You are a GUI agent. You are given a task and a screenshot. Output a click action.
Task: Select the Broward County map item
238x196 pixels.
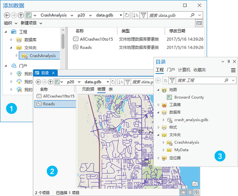click(189, 97)
